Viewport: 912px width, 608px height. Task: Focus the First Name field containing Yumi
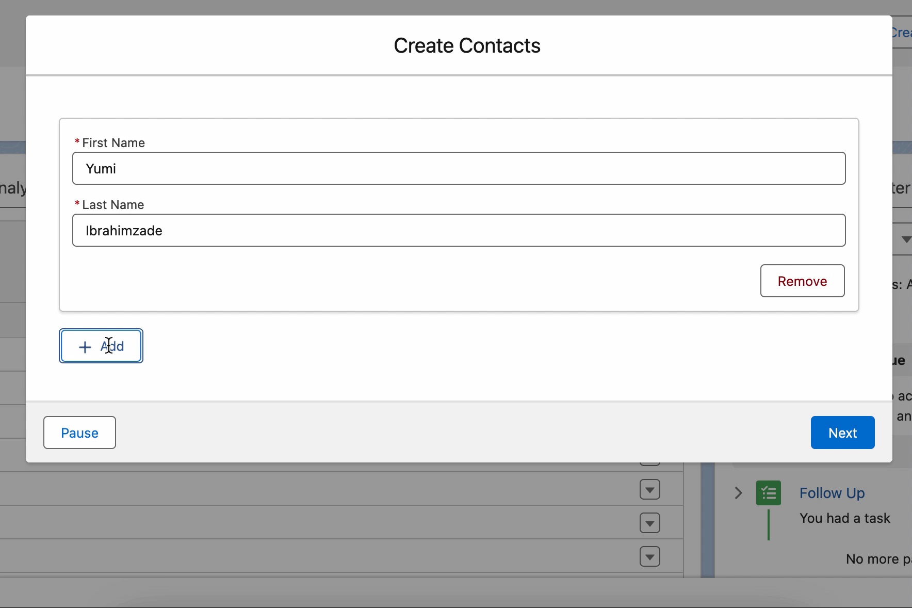tap(459, 168)
